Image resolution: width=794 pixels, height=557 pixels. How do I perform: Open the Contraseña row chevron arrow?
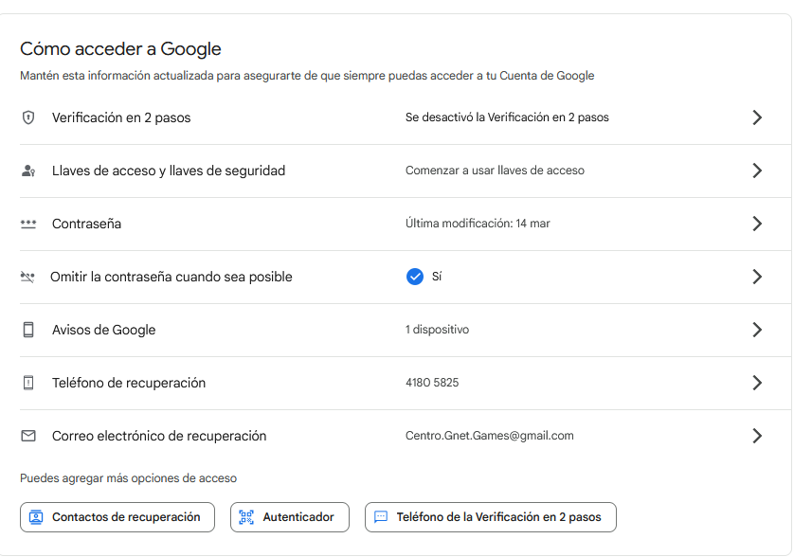[x=756, y=224]
